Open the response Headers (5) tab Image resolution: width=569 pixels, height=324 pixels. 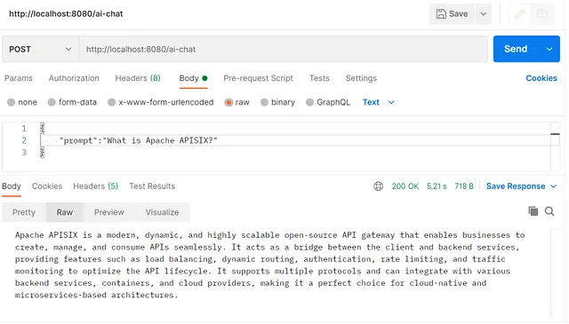(x=96, y=186)
